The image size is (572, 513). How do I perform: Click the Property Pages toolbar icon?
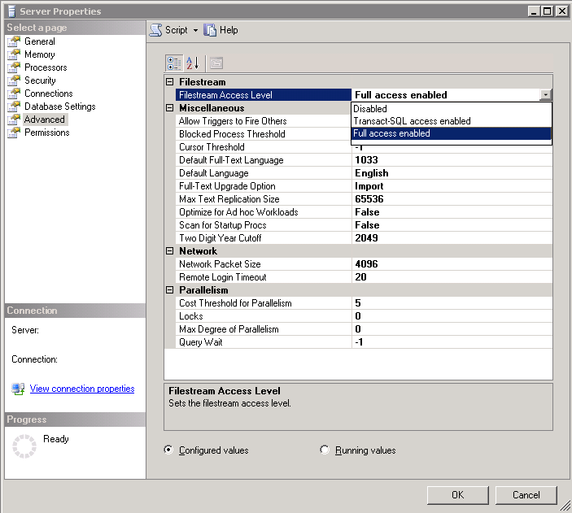[216, 63]
